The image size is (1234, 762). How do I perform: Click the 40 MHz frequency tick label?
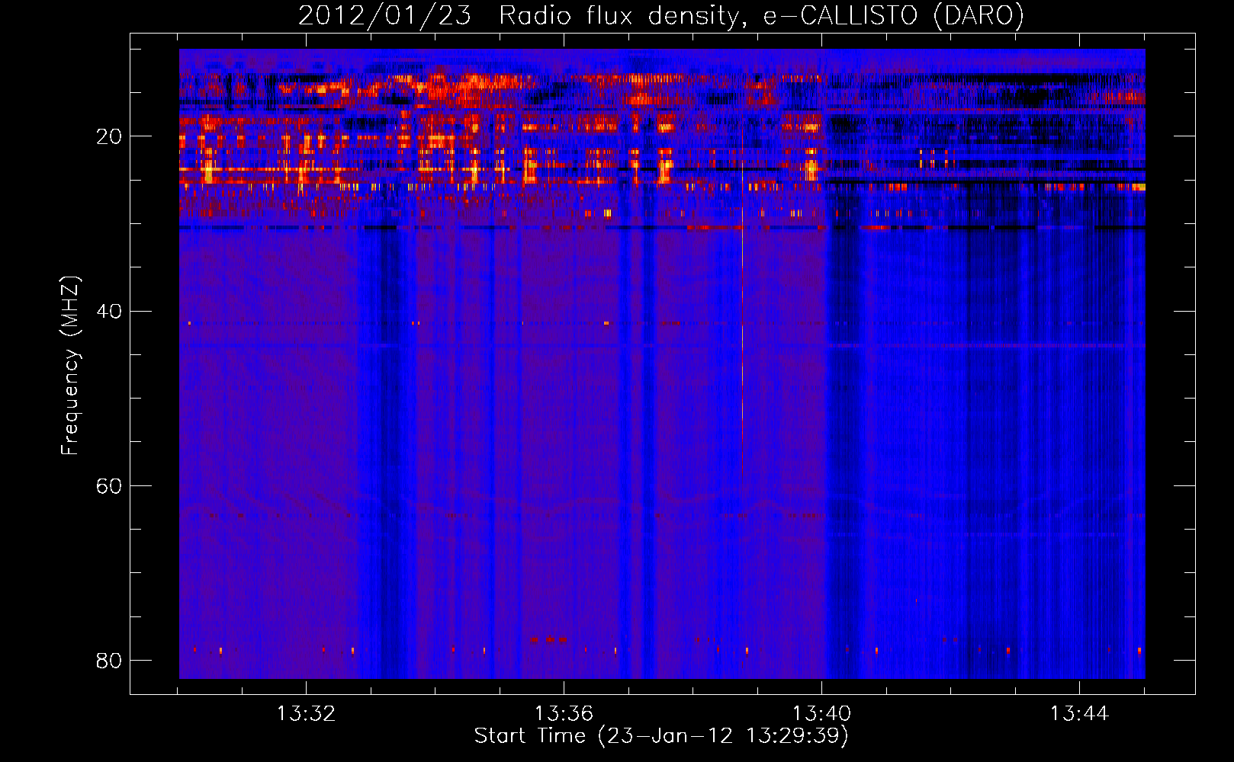click(x=109, y=311)
